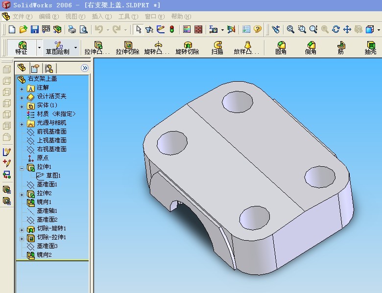The image size is (382, 293).
Task: Open the 编辑(E) menu
Action: [x=49, y=17]
